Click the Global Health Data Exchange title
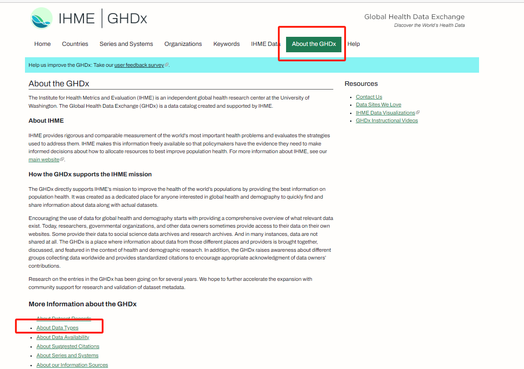The height and width of the screenshot is (369, 524). pos(415,17)
